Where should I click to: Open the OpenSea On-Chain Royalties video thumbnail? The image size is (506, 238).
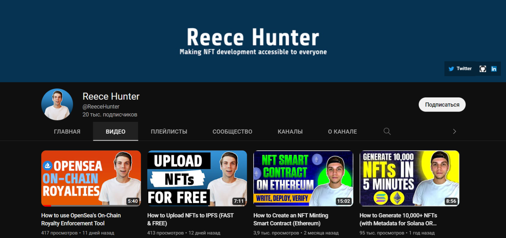click(x=91, y=178)
